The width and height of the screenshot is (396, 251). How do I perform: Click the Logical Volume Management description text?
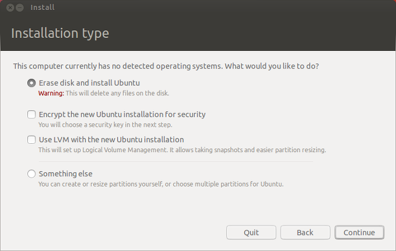click(x=182, y=150)
